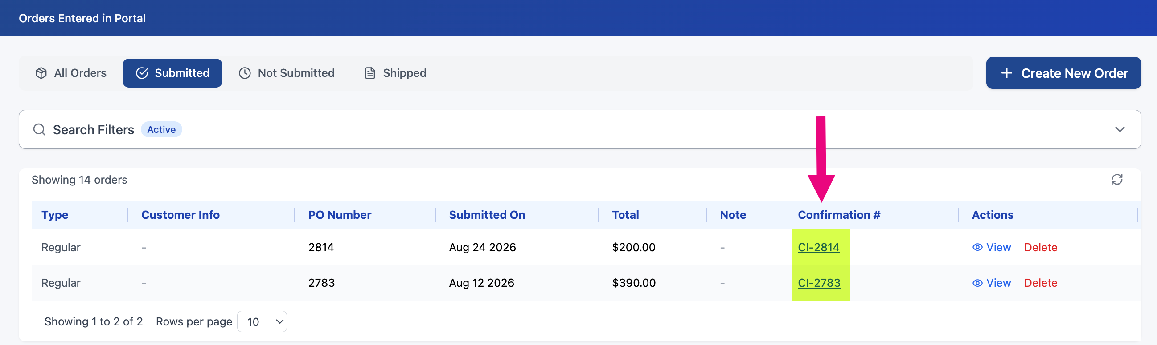Delete the order with PO 2783
Screen dimensions: 1157x345
coord(1040,283)
